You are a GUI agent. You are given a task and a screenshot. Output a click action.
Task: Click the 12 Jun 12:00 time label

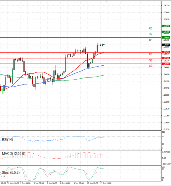pos(92,183)
